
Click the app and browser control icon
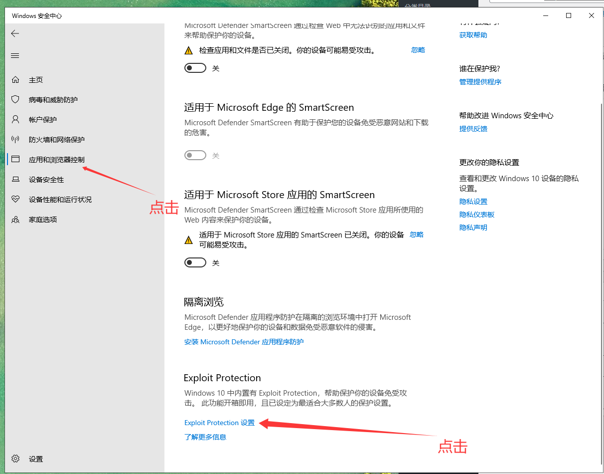click(x=15, y=160)
